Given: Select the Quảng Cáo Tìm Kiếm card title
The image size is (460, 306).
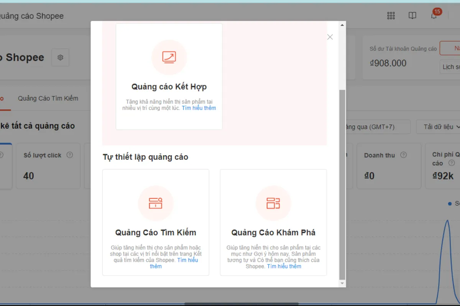Looking at the screenshot, I should tap(156, 233).
